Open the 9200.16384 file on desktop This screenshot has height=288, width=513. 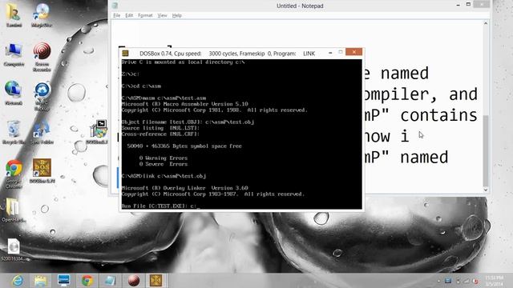pos(13,250)
